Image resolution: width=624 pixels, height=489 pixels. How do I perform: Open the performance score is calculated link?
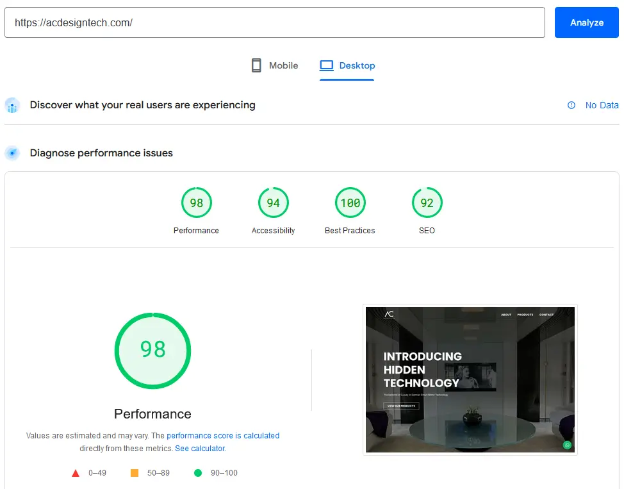pyautogui.click(x=223, y=436)
